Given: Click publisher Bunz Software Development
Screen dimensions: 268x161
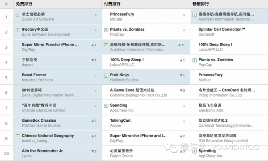Looking at the screenshot, I should 46,34.
